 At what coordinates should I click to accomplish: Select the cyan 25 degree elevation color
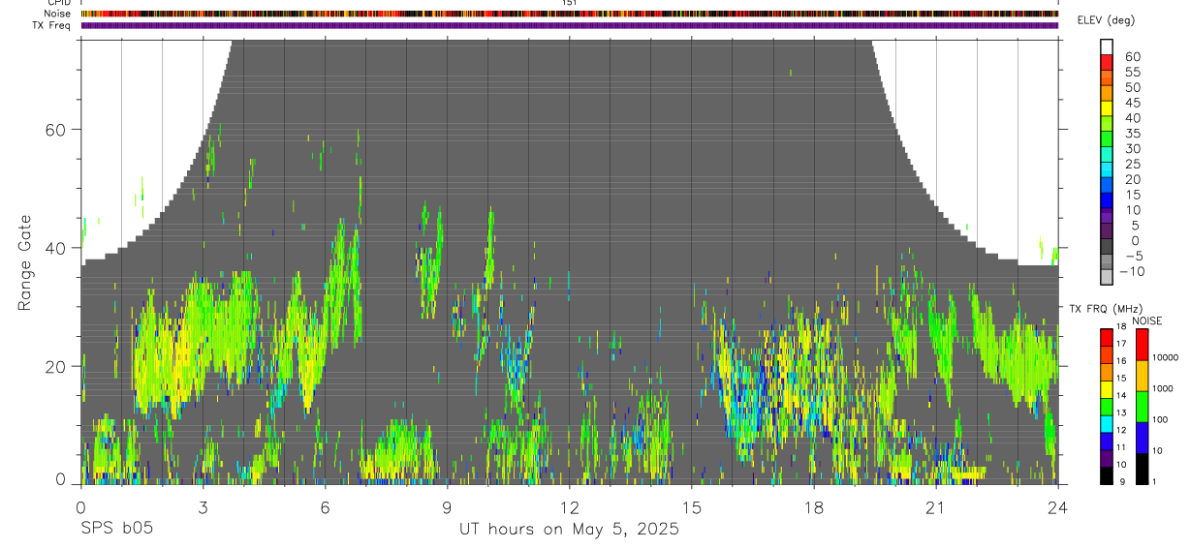pyautogui.click(x=1106, y=168)
